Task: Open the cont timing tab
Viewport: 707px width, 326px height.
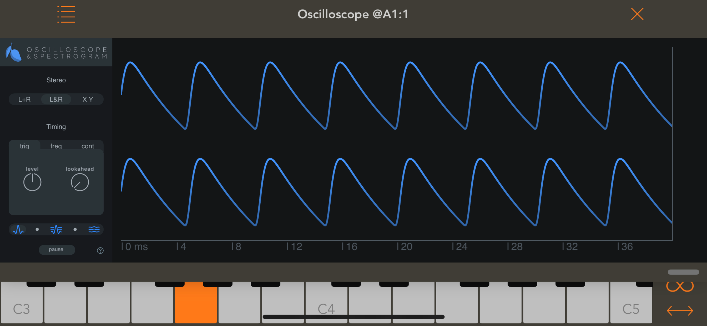Action: [88, 146]
